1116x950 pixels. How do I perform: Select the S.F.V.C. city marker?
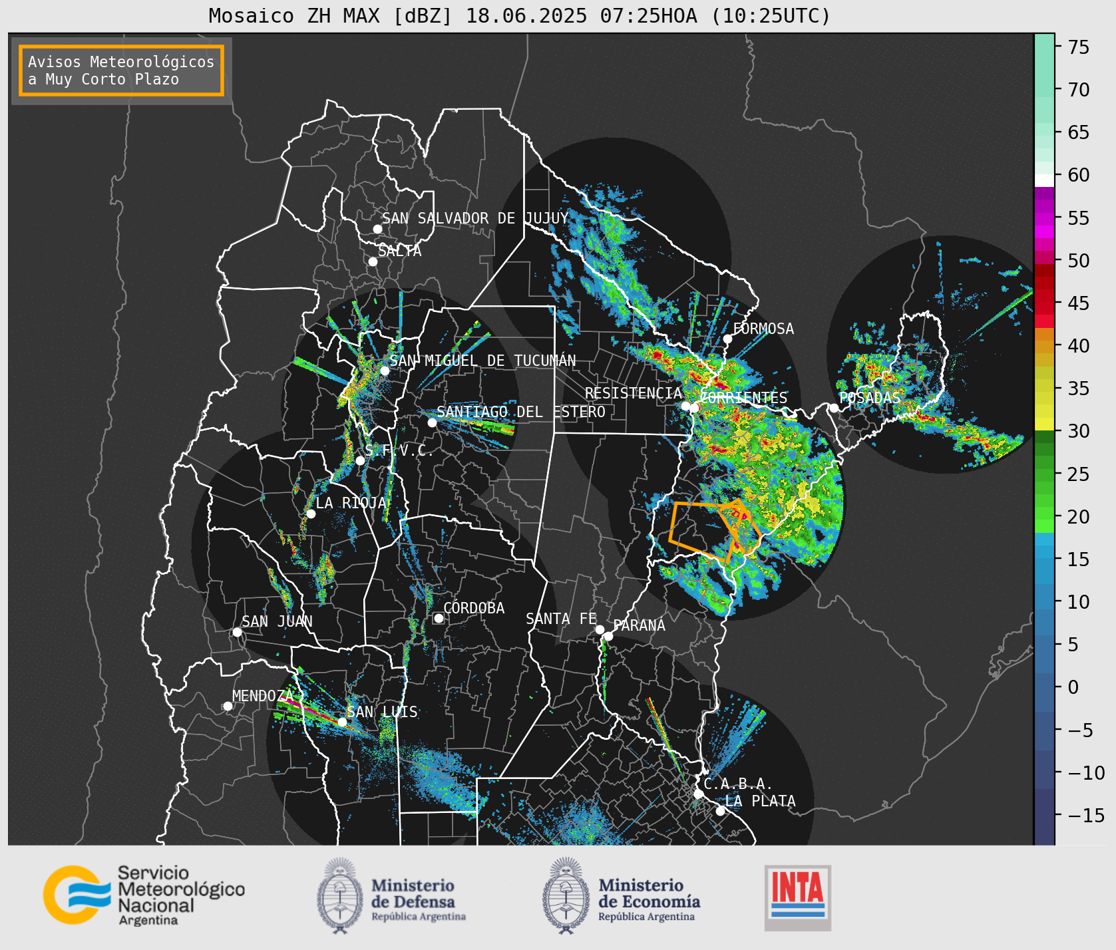pos(360,460)
